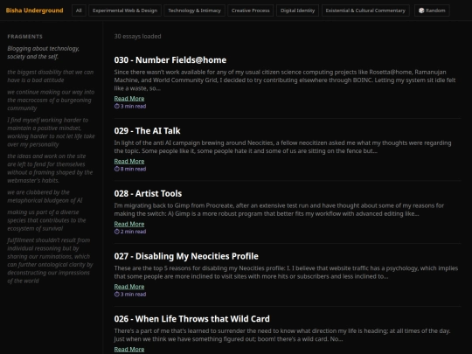Click the '8 min read' label

[x=134, y=169]
